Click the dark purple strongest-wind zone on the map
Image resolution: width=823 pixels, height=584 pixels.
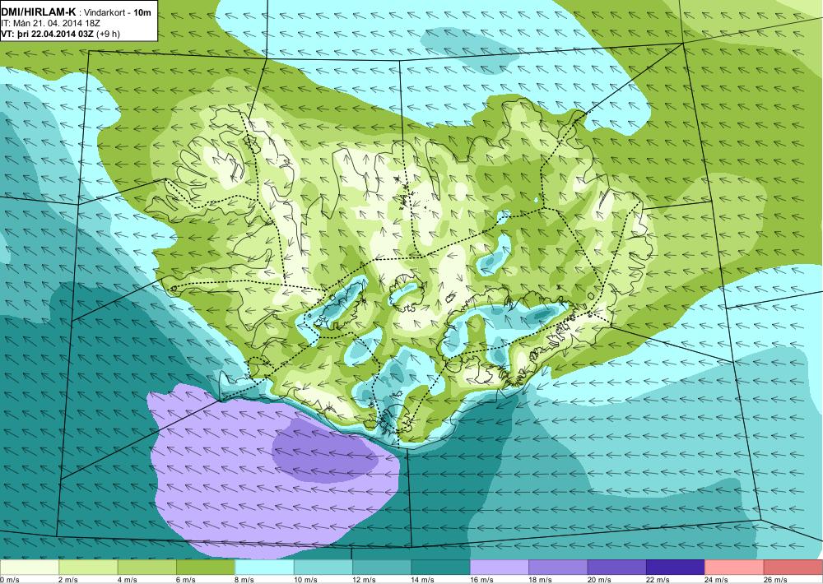tap(324, 452)
